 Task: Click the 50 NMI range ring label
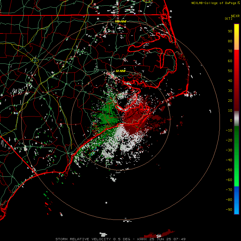point(120,71)
